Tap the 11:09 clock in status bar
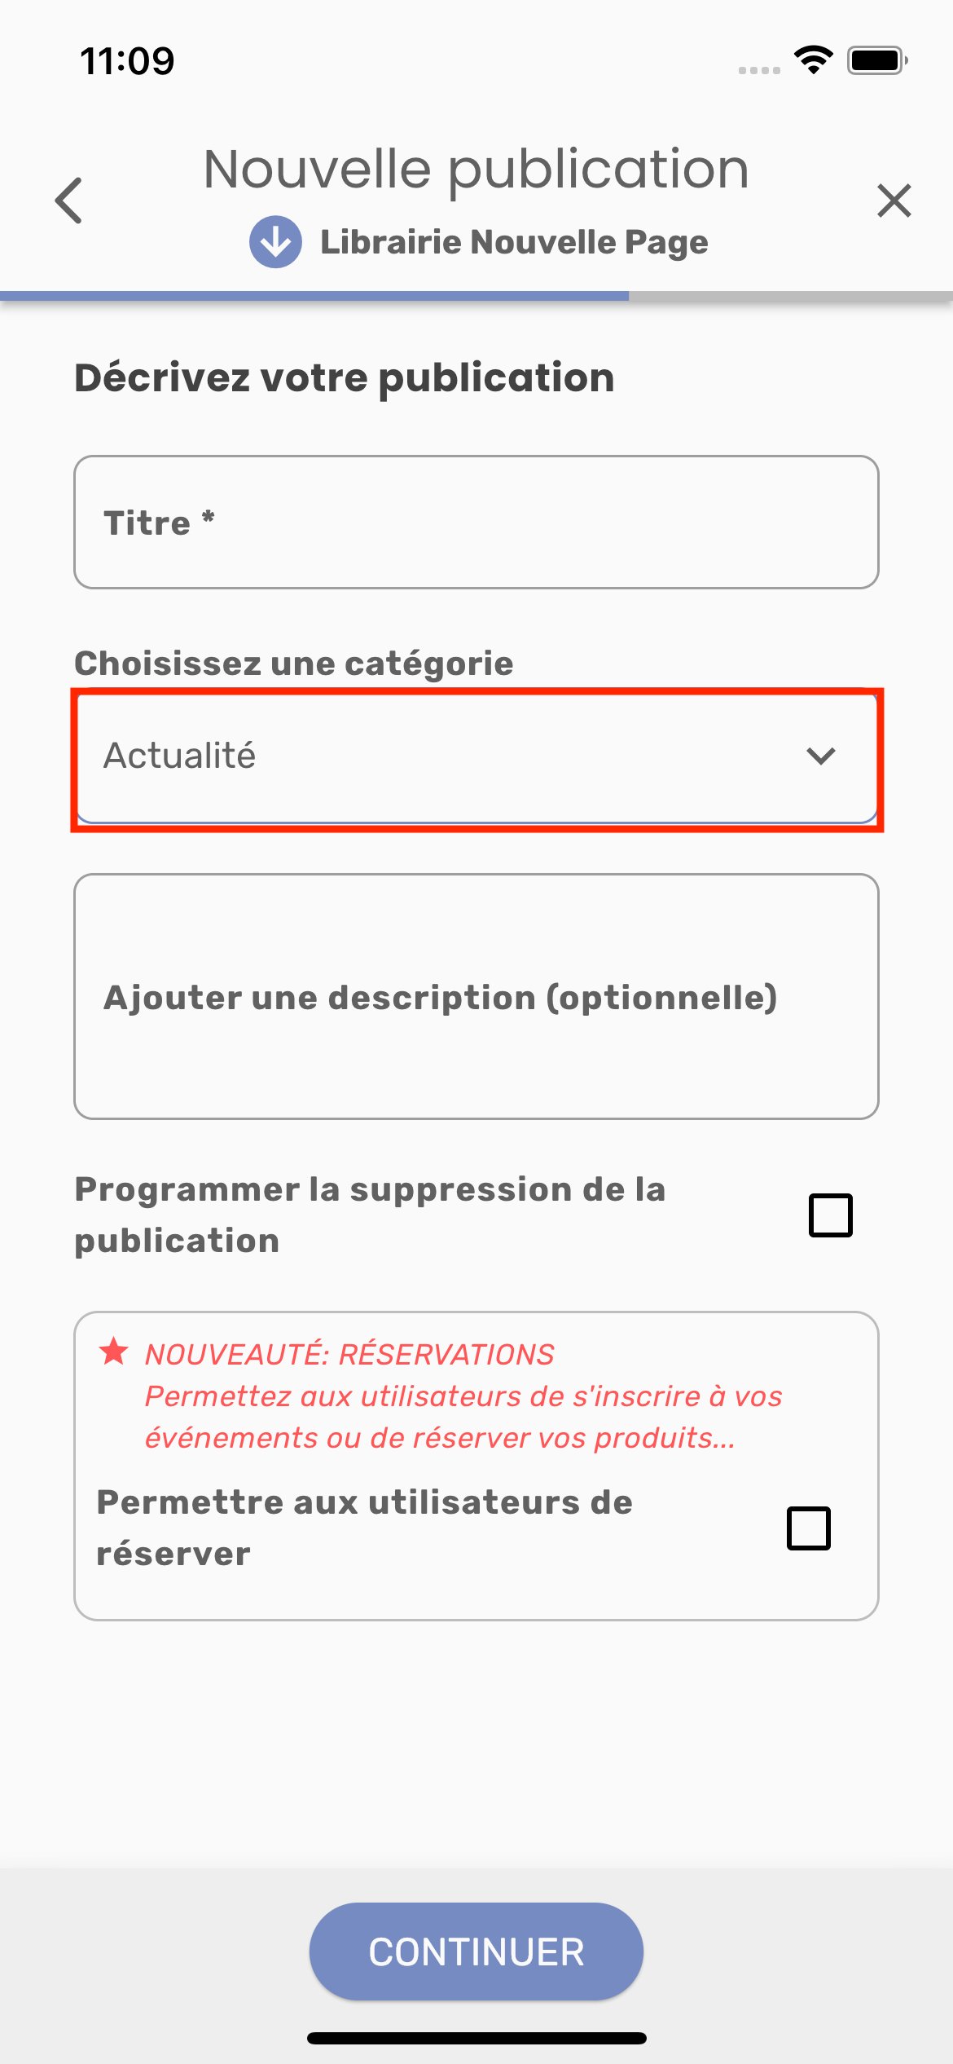This screenshot has height=2064, width=953. tap(128, 61)
